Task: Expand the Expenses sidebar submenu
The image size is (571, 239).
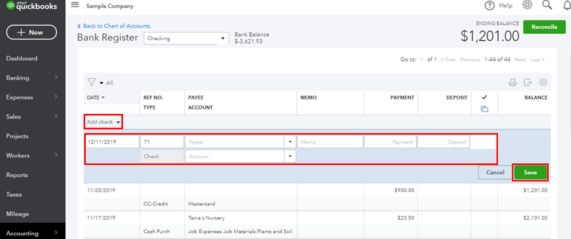Action: click(56, 97)
